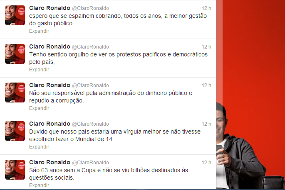Open 12 h timestamp on corrupção tweet

click(206, 85)
